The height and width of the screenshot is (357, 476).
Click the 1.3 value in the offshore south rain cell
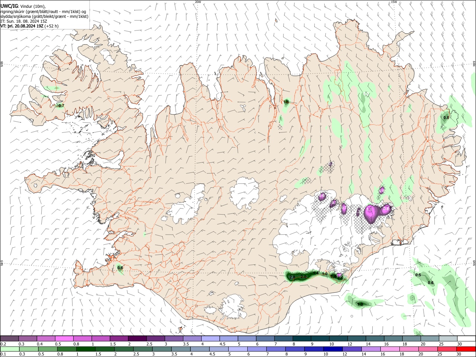click(360, 304)
